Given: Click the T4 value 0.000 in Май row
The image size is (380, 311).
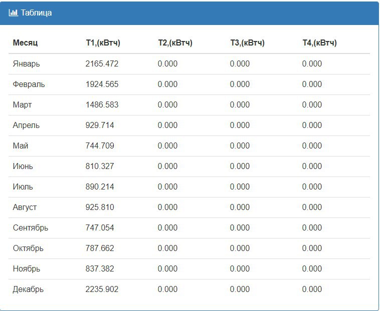Looking at the screenshot, I should coord(312,145).
